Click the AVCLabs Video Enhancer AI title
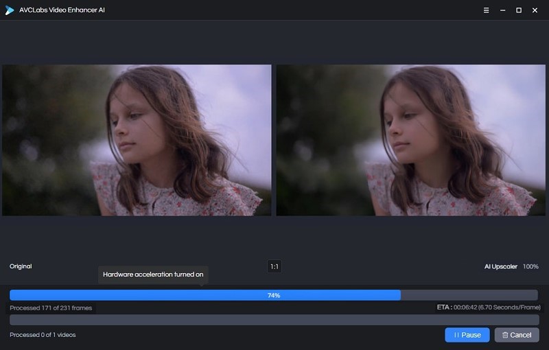This screenshot has height=350, width=549. [62, 10]
